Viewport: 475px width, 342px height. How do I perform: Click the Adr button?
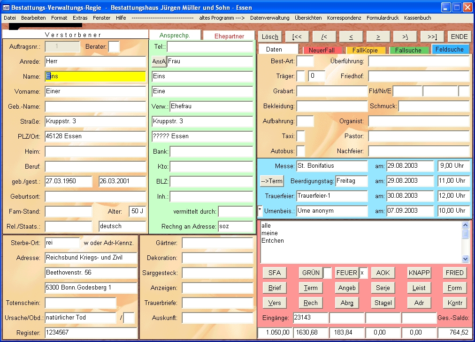419,303
